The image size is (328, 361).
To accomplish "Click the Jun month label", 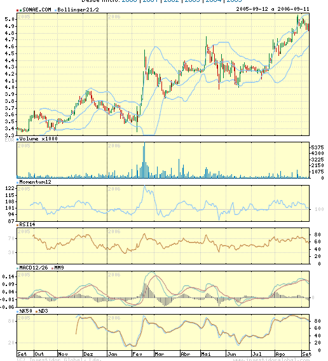I will [x=231, y=354].
